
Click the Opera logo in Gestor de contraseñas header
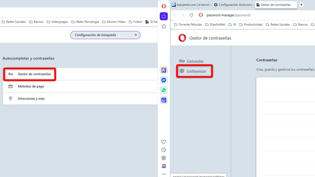(x=182, y=38)
